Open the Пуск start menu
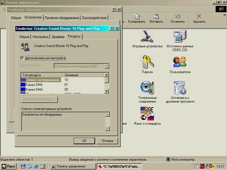Image resolution: width=227 pixels, height=170 pixels. click(x=9, y=166)
